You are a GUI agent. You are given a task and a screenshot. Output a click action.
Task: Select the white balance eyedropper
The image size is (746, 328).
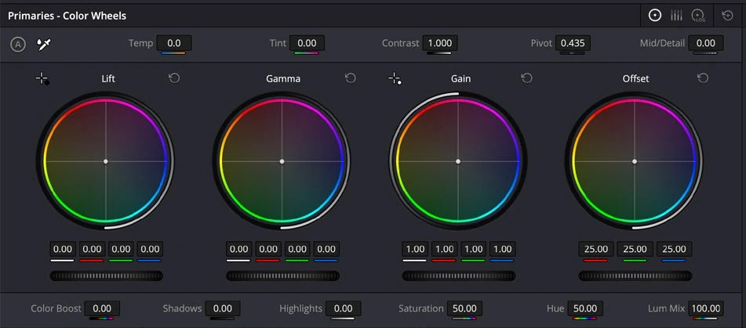44,45
